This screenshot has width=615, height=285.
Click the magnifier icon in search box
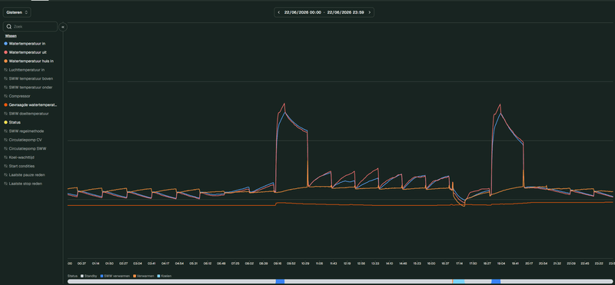pyautogui.click(x=9, y=27)
